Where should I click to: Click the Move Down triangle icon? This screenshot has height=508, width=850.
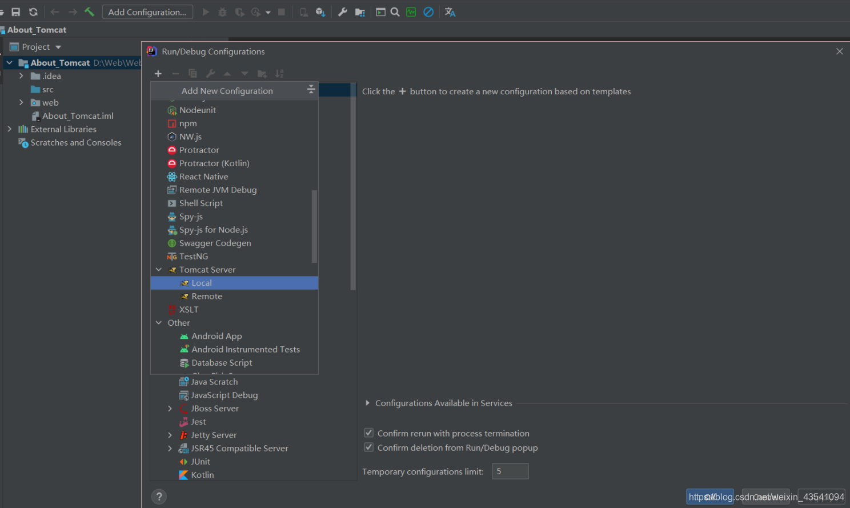click(x=244, y=74)
